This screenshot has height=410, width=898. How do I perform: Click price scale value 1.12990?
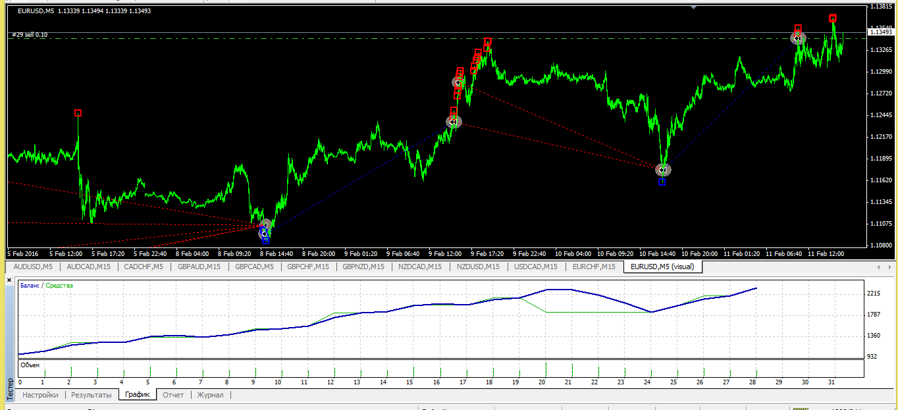[x=880, y=71]
